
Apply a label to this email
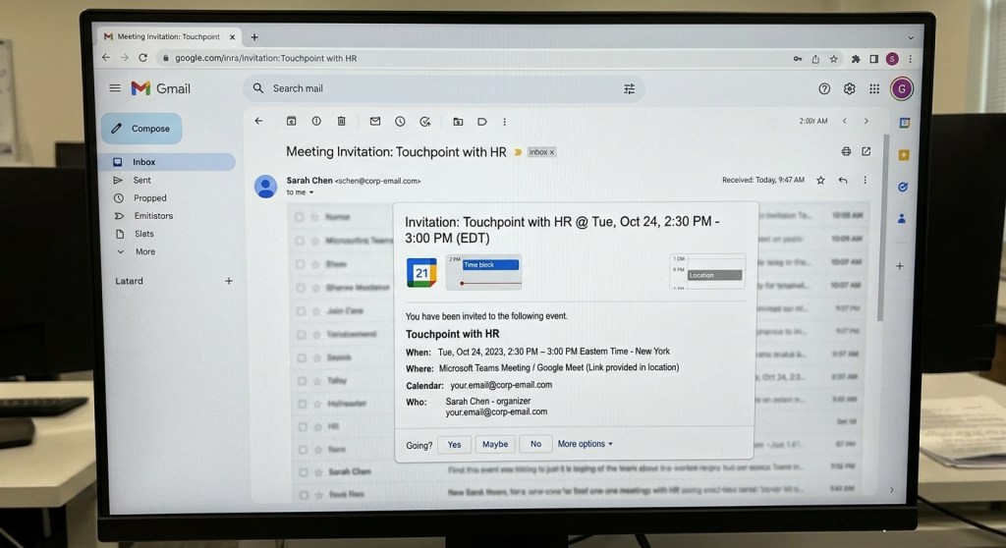click(x=481, y=121)
